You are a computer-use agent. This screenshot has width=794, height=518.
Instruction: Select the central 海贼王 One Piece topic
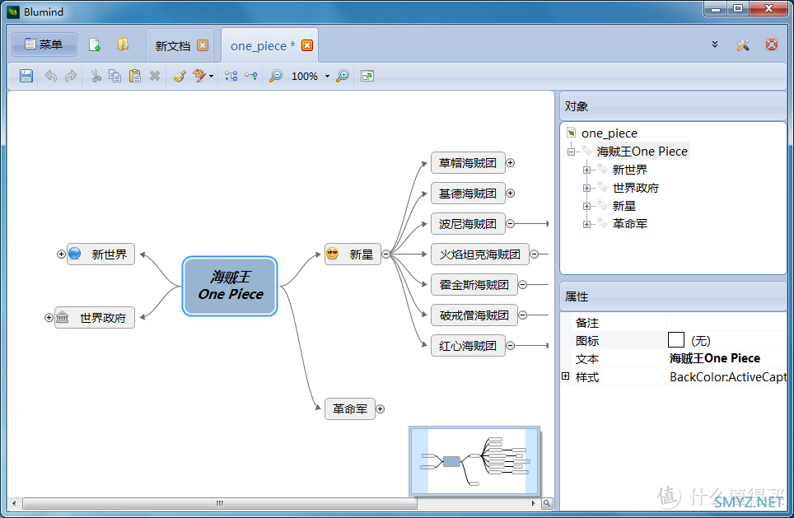230,286
